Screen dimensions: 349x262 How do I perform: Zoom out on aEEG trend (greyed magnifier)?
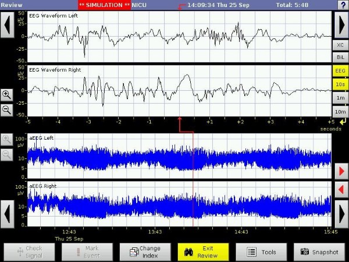pos(6,155)
